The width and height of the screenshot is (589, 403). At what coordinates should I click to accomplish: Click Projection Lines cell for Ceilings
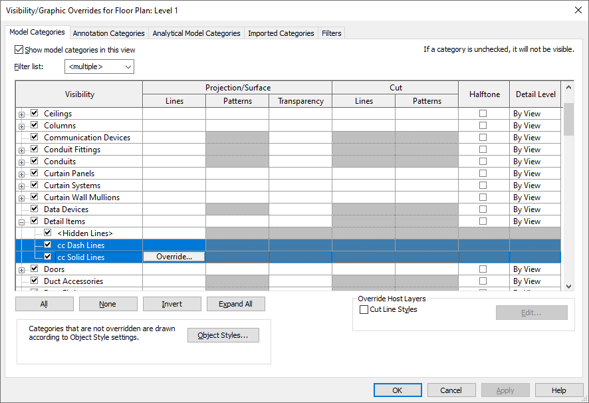(174, 114)
